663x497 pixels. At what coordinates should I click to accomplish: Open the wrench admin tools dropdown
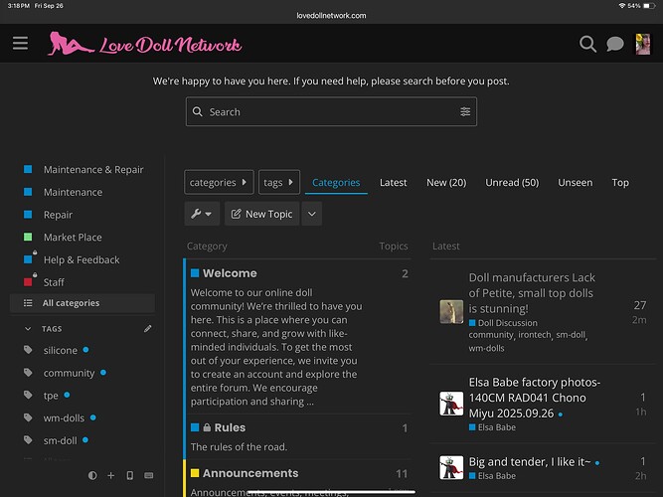pyautogui.click(x=202, y=214)
